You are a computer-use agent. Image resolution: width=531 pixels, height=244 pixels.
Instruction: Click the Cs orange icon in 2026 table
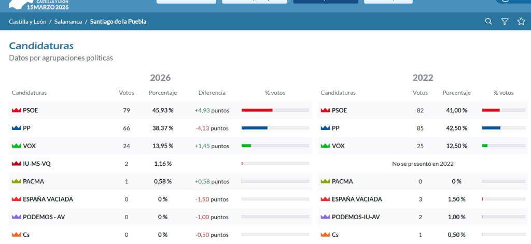point(16,235)
